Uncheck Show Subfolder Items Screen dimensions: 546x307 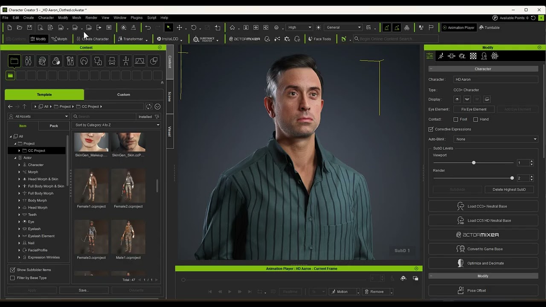click(x=12, y=270)
